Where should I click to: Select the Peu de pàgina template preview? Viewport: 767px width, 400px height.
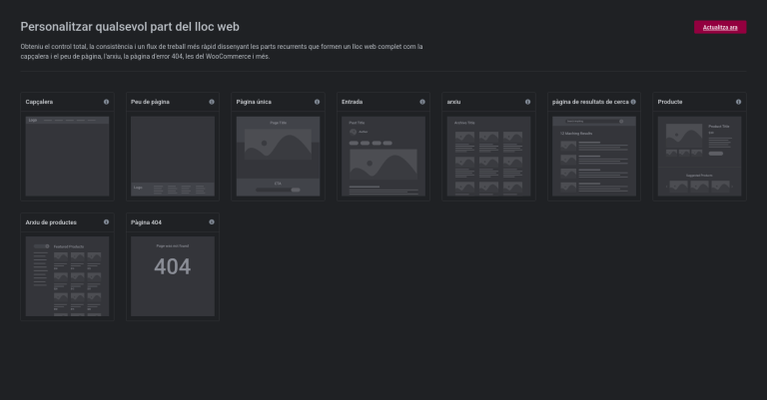coord(172,156)
